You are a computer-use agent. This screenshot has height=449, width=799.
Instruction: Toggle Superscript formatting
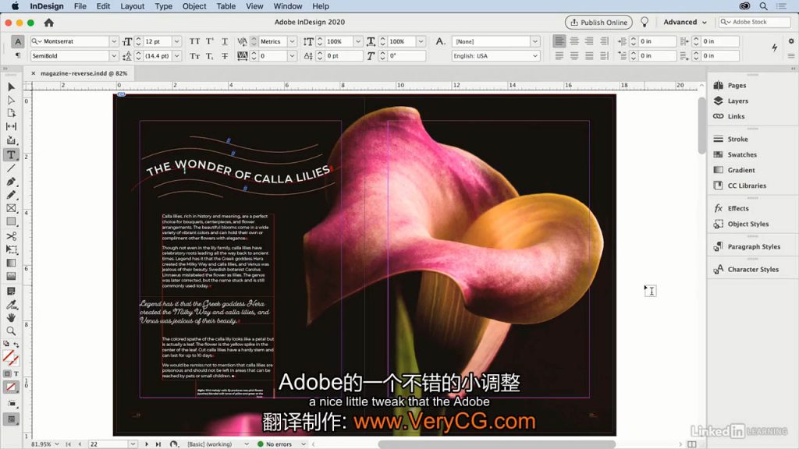[209, 41]
